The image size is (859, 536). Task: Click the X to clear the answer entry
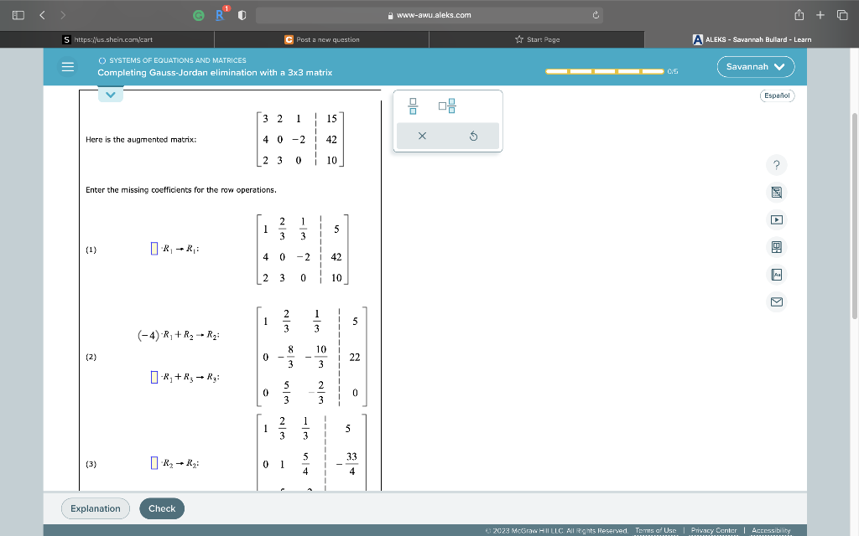[422, 135]
